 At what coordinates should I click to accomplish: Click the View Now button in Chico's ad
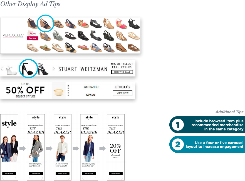click(122, 93)
